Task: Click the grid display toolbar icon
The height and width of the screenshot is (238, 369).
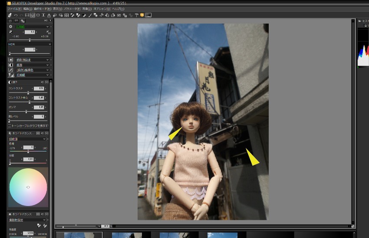Action: point(66,15)
